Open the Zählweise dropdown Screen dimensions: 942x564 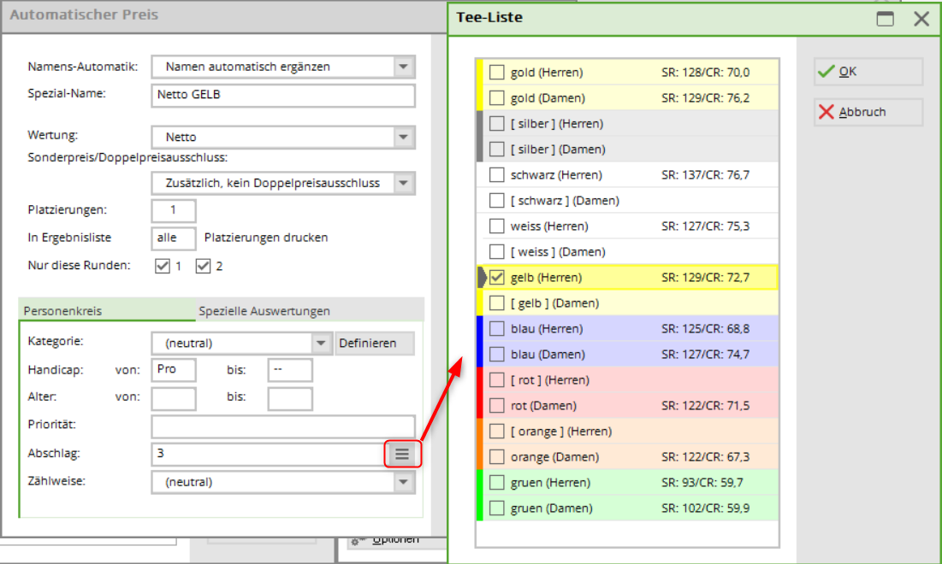click(404, 482)
